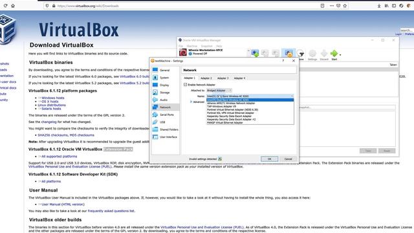Choose Fortinet Virtual Ethernet Adapter (NDIS 6.30)
The width and height of the screenshot is (414, 233).
(250, 109)
